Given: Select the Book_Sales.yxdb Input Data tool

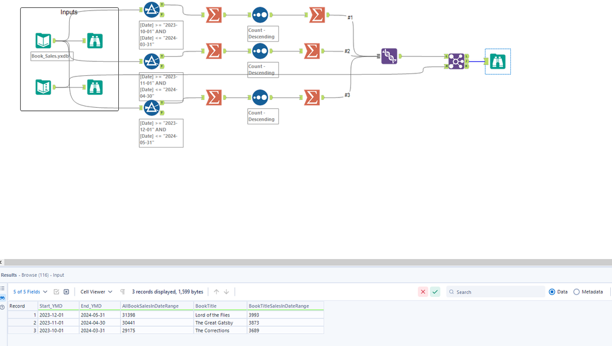Looking at the screenshot, I should [43, 41].
